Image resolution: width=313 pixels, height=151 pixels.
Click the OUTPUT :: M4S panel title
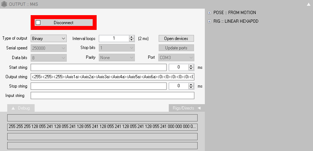23,4
